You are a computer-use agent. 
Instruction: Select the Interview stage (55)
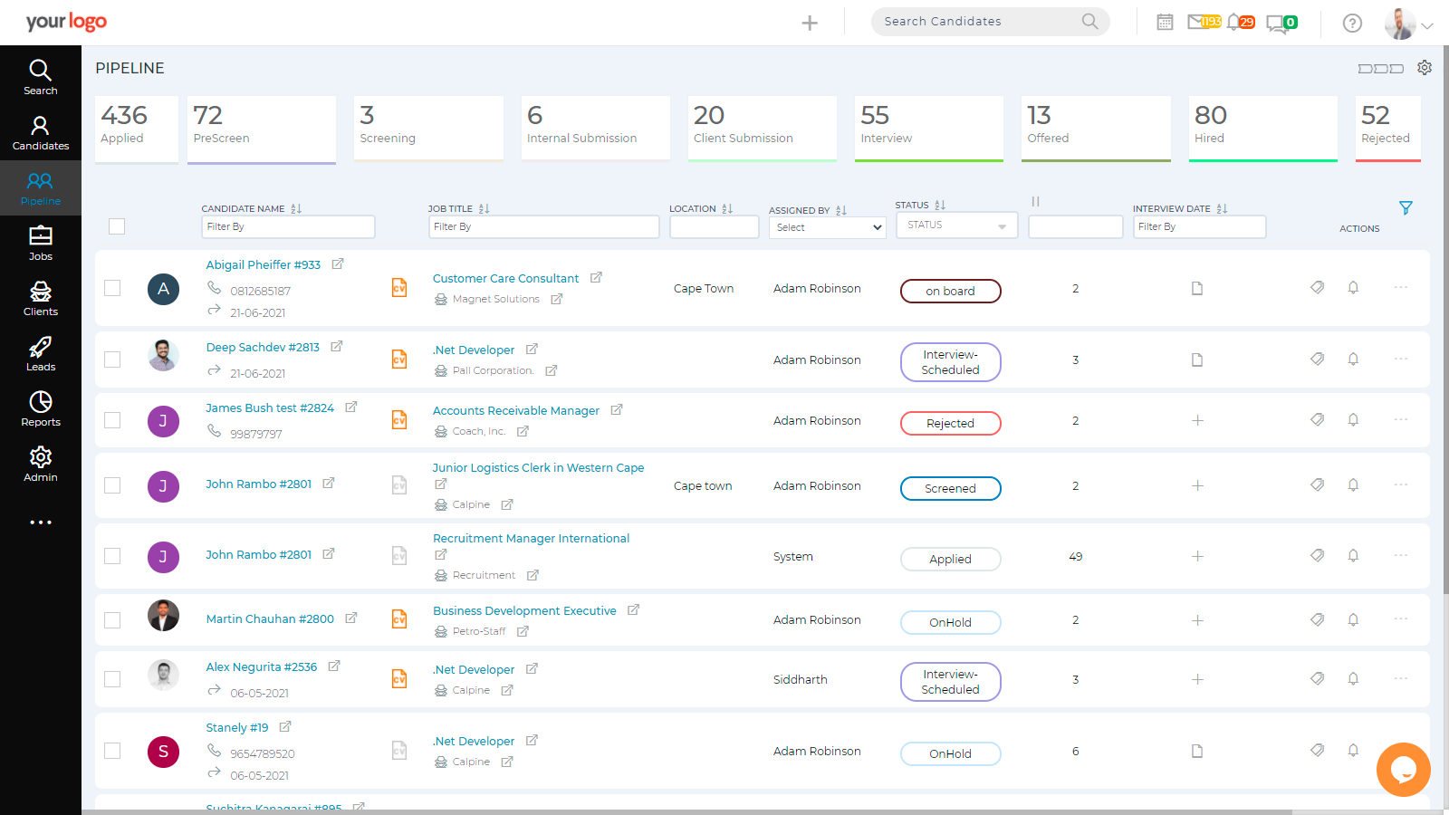pos(929,129)
